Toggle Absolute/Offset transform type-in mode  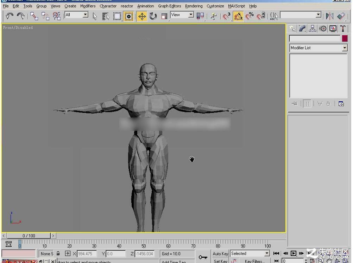tap(68, 253)
